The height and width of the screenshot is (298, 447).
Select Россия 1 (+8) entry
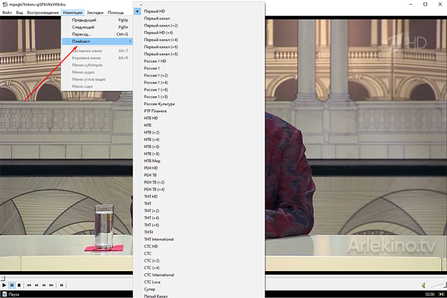click(198, 97)
